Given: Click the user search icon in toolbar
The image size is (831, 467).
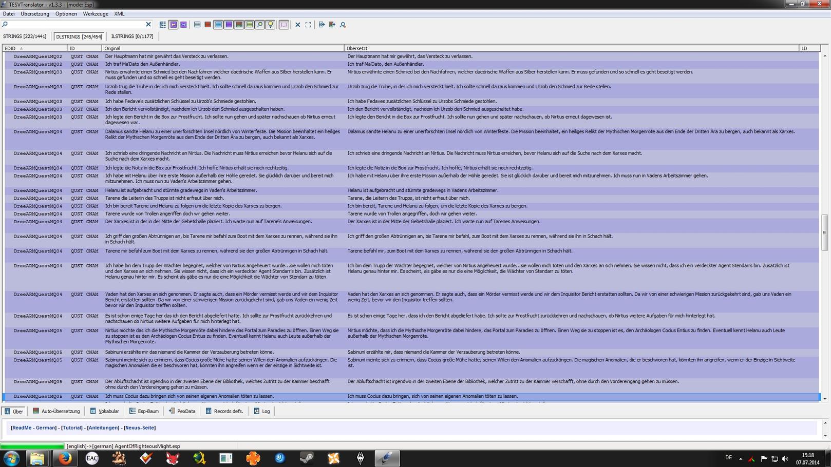Looking at the screenshot, I should (x=343, y=25).
